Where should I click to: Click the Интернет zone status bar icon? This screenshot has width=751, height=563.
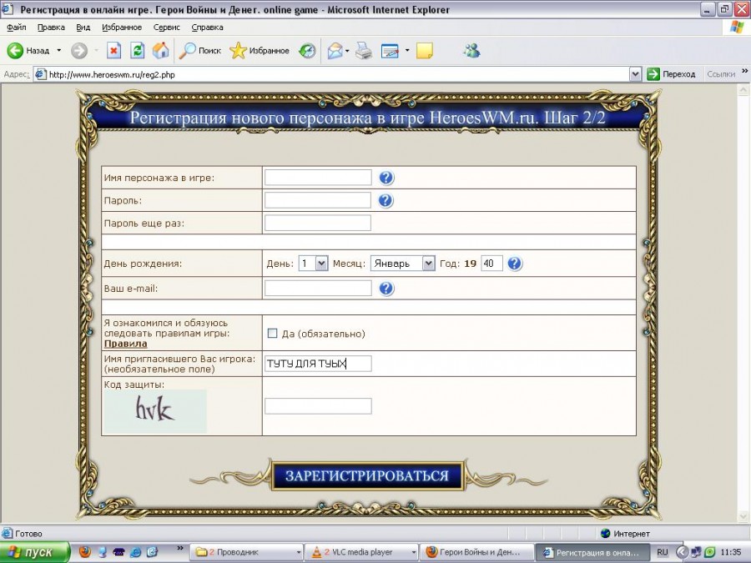click(606, 533)
